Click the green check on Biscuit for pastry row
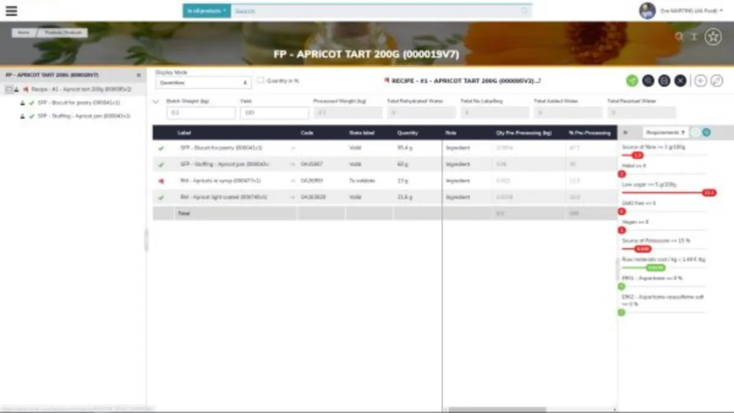The height and width of the screenshot is (413, 734). tap(161, 148)
